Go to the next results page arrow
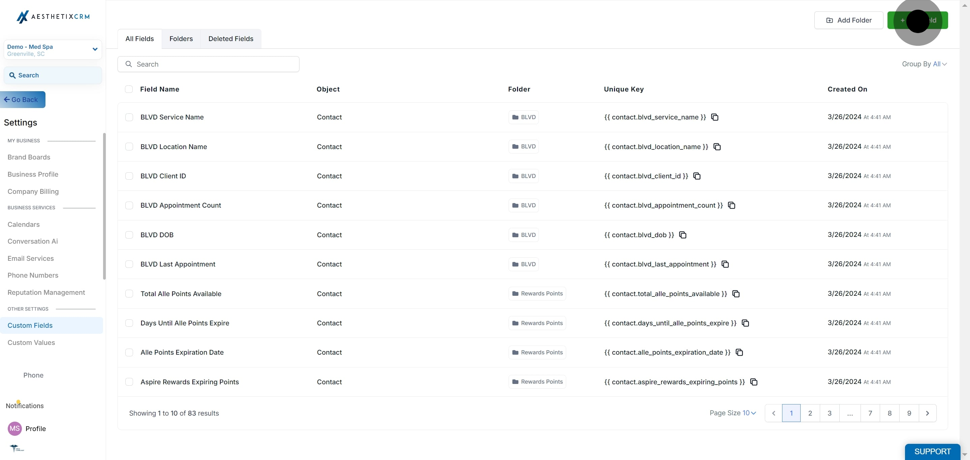Screen dimensions: 970x460 tap(927, 413)
